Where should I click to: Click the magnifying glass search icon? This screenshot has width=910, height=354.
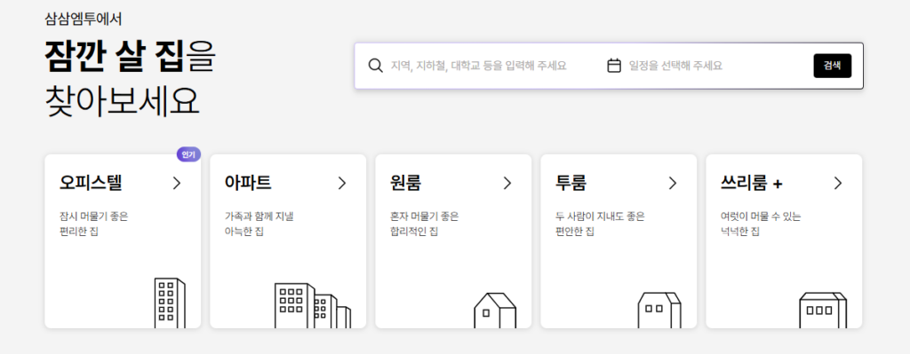coord(376,66)
